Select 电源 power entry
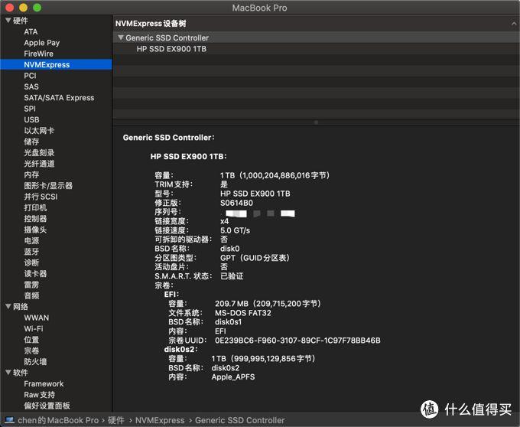 pyautogui.click(x=31, y=240)
